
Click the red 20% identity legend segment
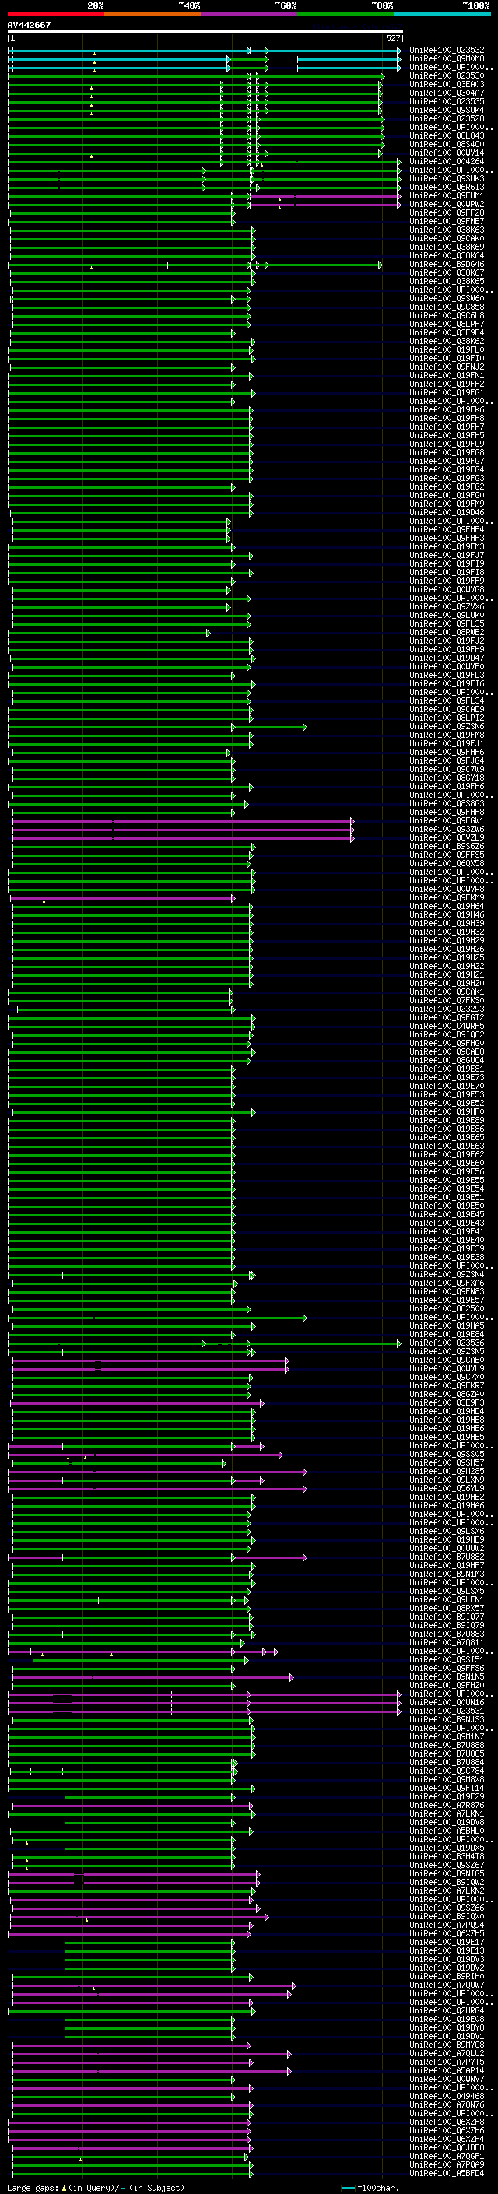point(56,14)
